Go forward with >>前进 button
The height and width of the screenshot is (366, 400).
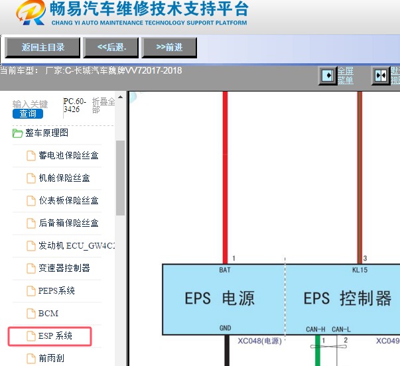point(169,48)
